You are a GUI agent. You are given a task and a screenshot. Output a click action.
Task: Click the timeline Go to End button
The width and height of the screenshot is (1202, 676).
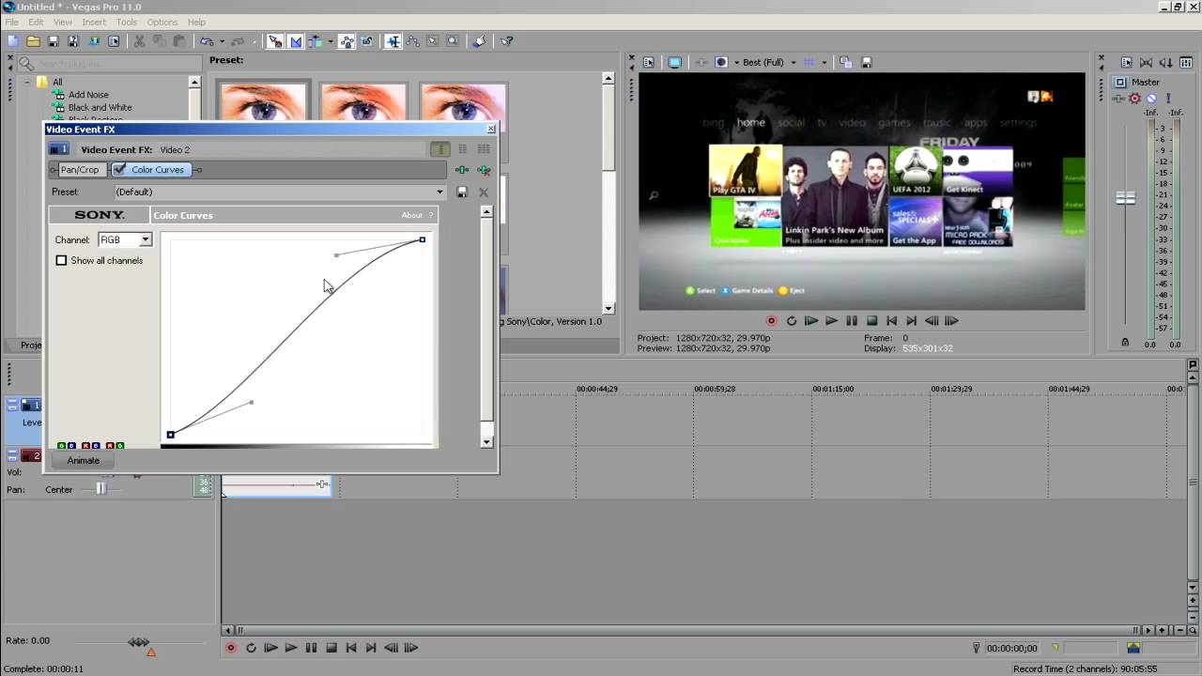click(371, 648)
